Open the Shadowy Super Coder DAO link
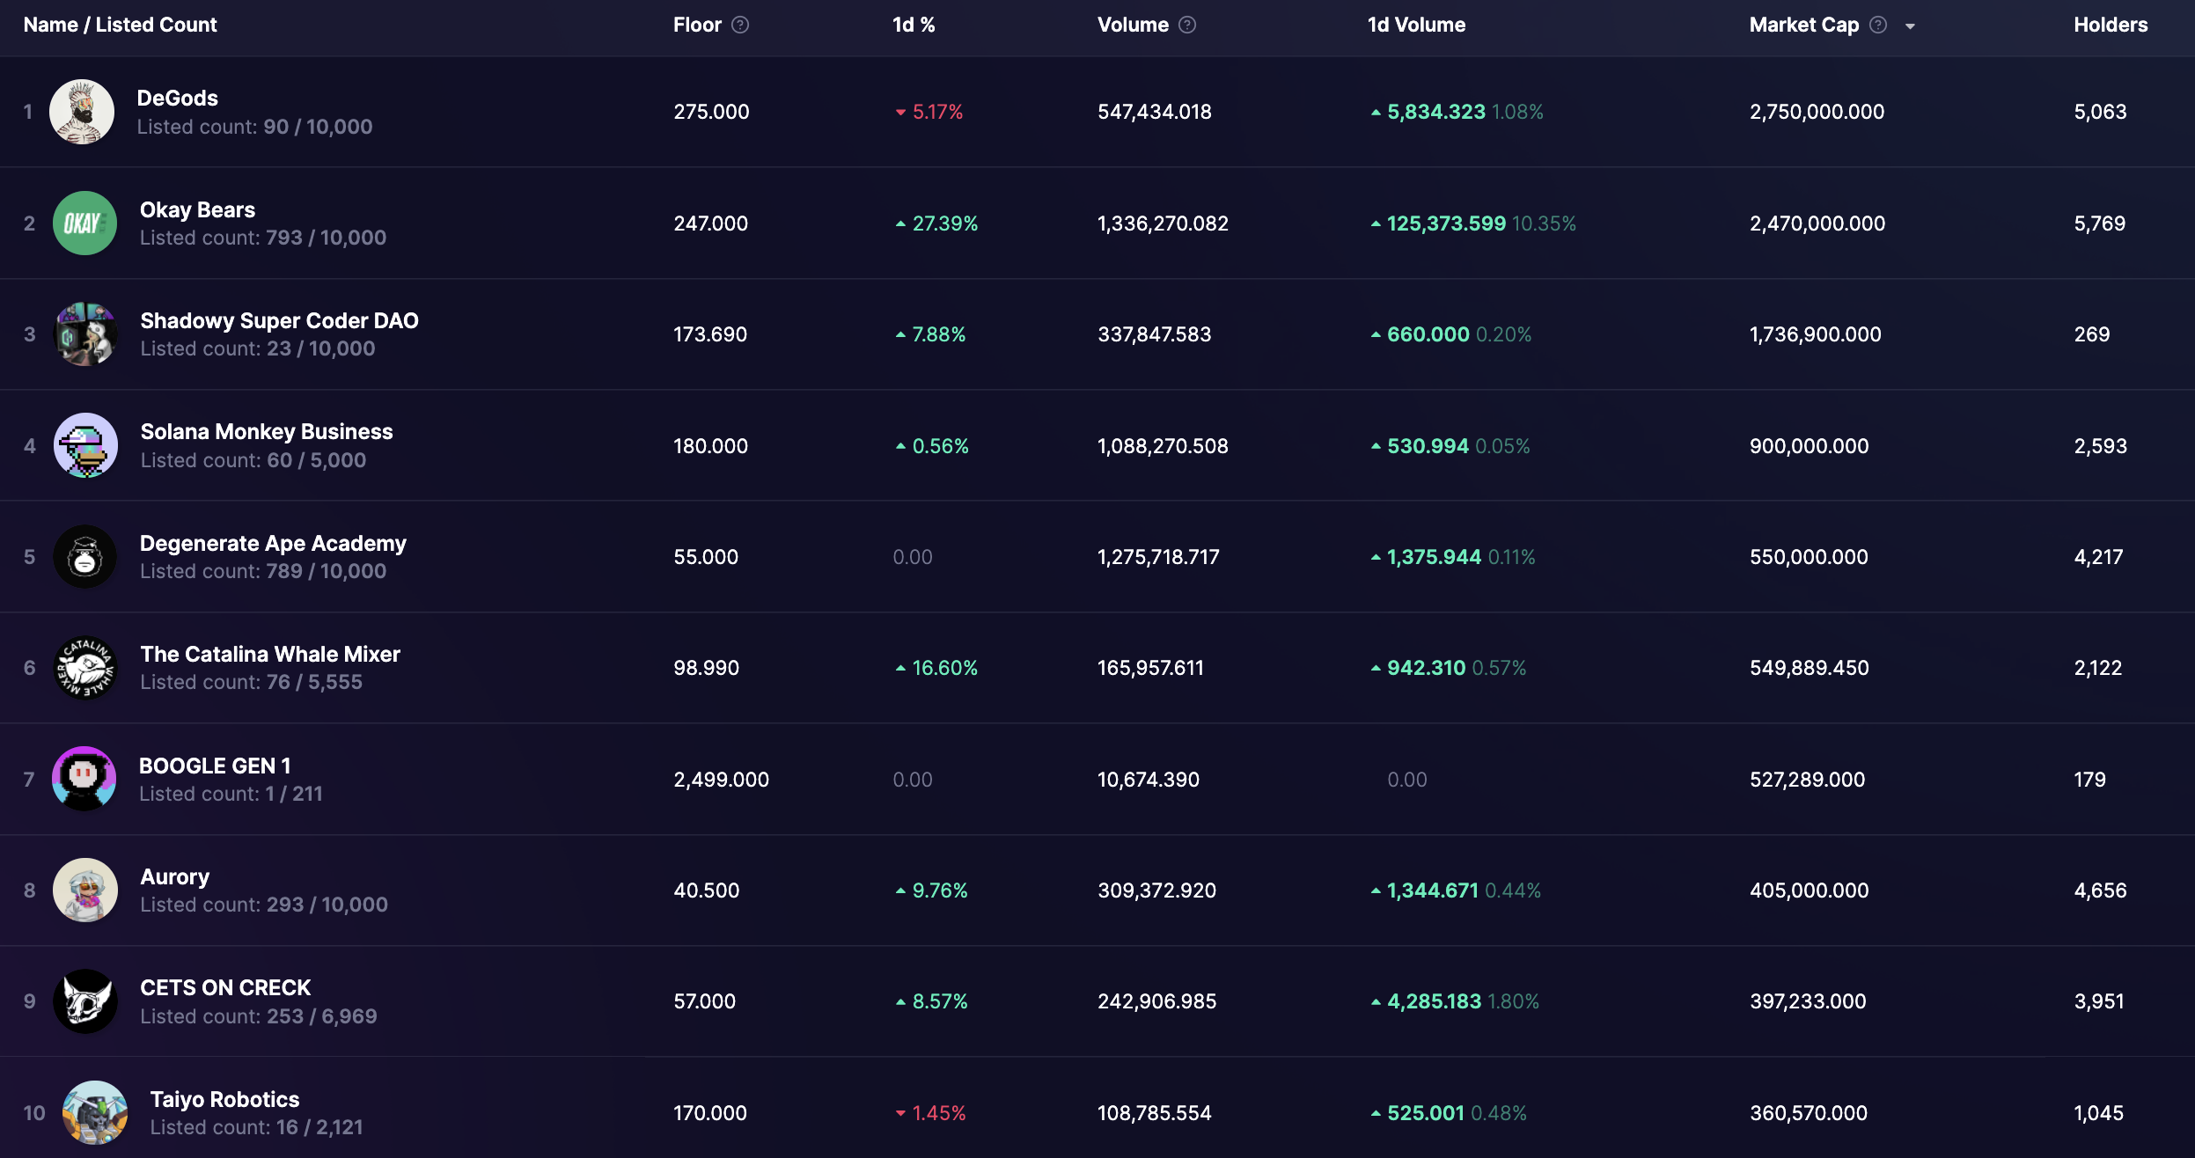The image size is (2195, 1158). click(x=279, y=320)
